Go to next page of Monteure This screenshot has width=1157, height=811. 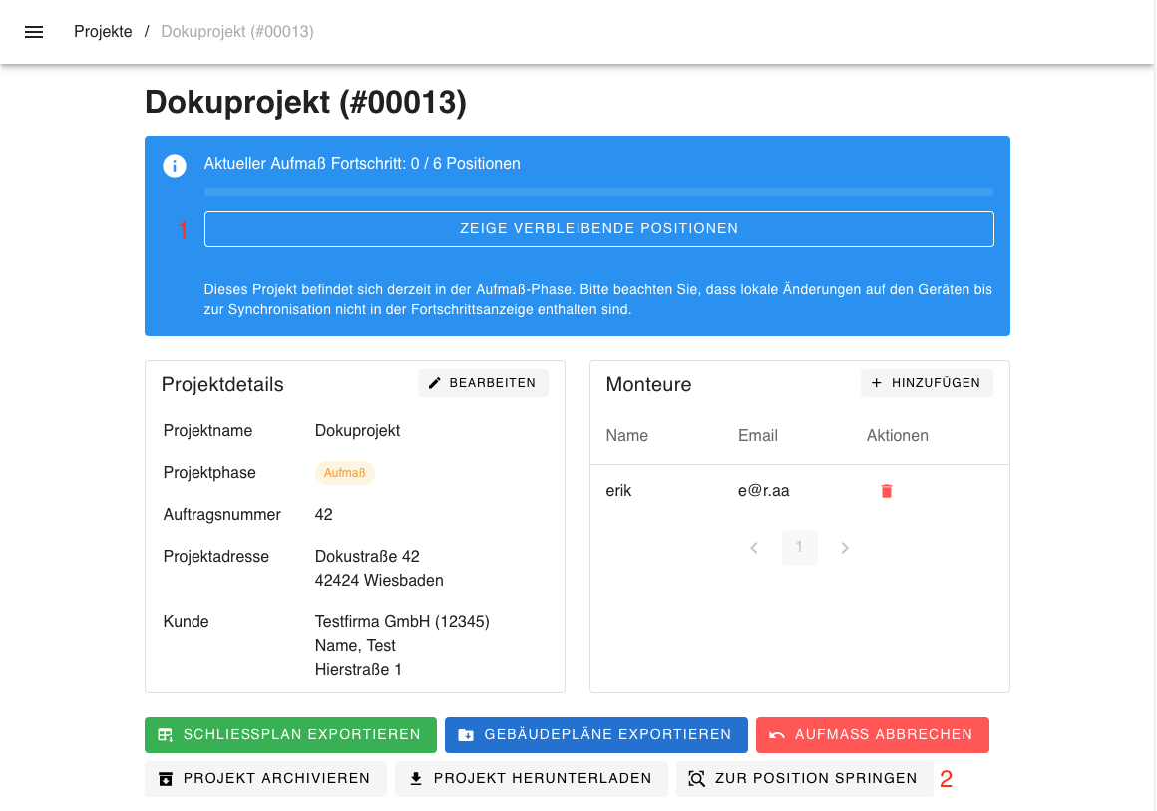pyautogui.click(x=845, y=548)
